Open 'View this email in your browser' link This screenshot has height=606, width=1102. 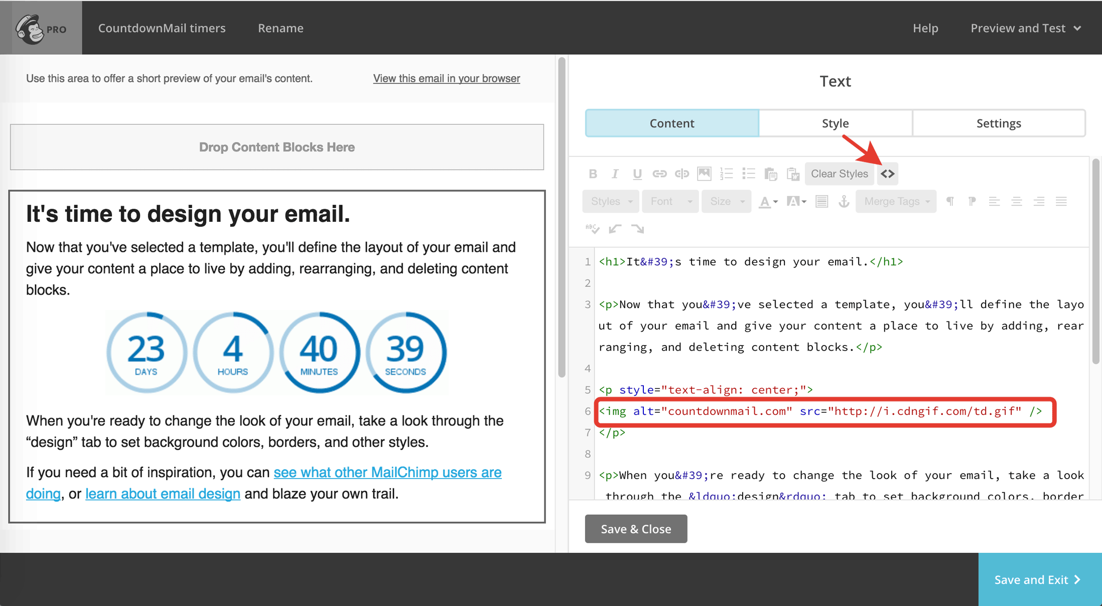click(446, 78)
